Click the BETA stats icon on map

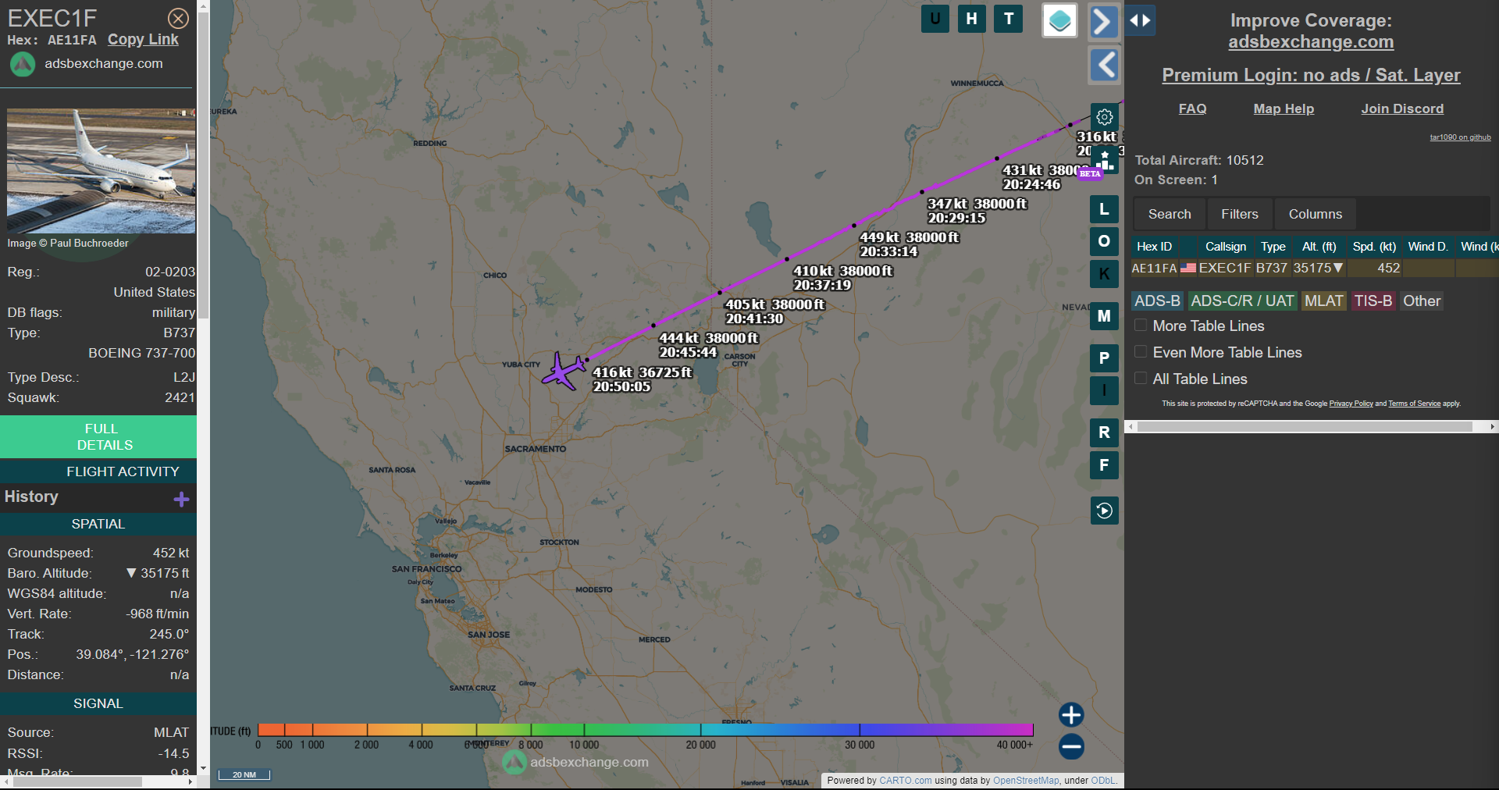coord(1104,162)
